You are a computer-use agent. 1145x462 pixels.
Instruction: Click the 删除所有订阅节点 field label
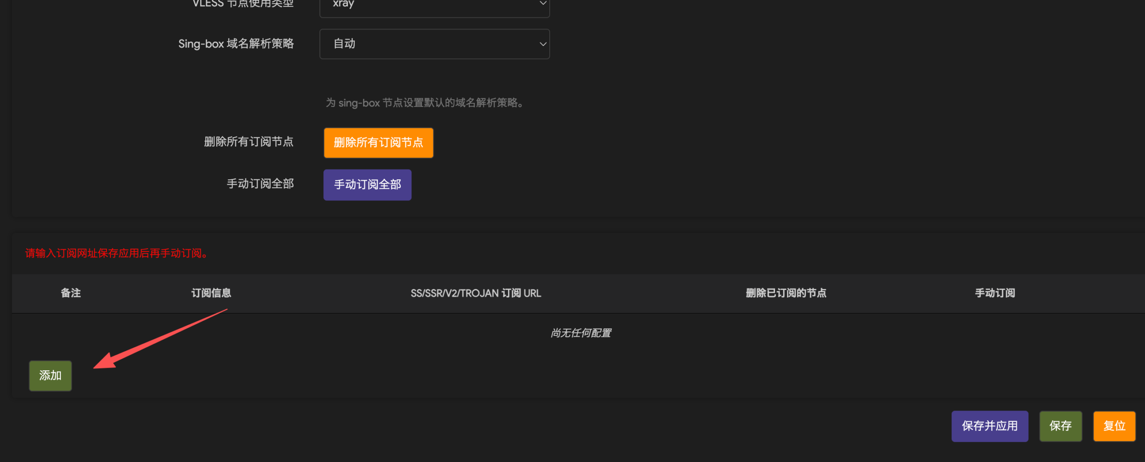point(249,142)
